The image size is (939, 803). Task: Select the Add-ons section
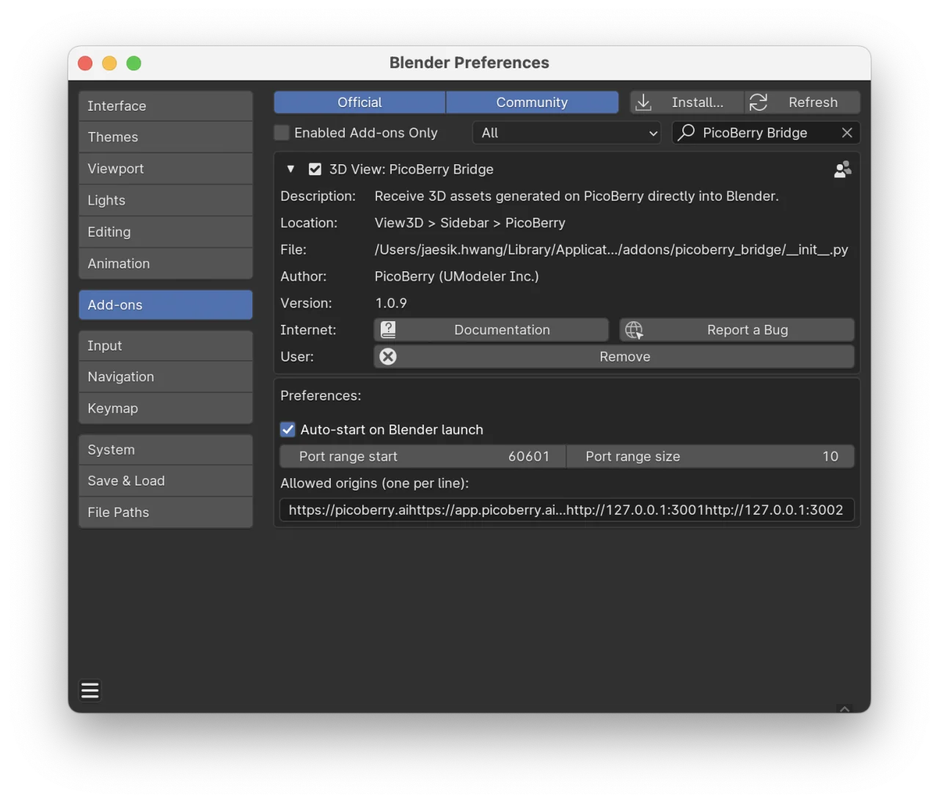point(166,305)
